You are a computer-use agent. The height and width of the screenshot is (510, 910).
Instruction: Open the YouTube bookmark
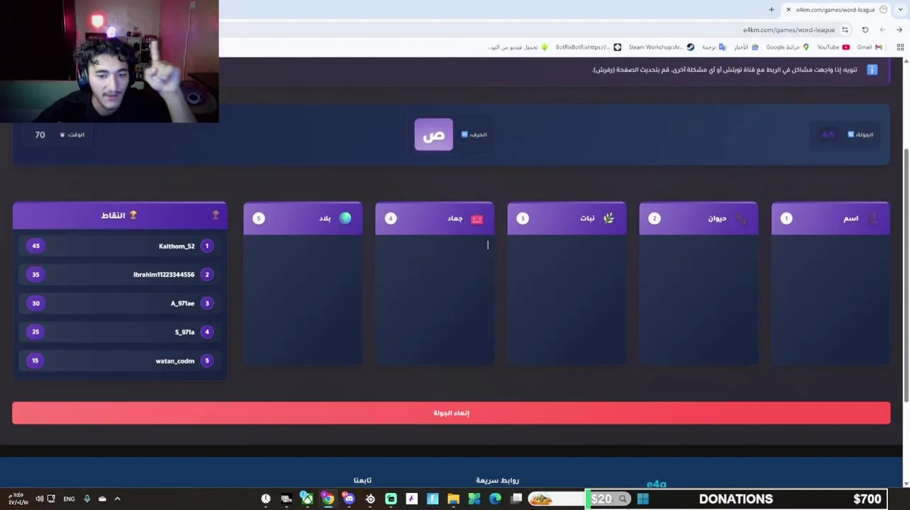click(x=833, y=47)
